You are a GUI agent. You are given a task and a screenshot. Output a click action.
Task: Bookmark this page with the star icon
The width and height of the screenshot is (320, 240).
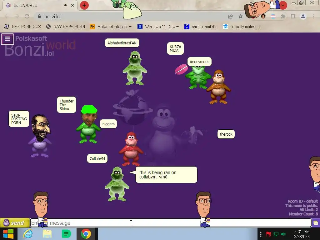point(241,16)
